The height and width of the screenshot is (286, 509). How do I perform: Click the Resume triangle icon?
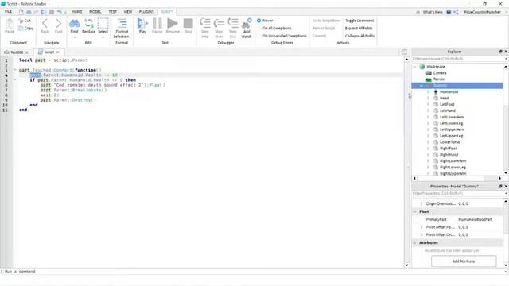(173, 23)
